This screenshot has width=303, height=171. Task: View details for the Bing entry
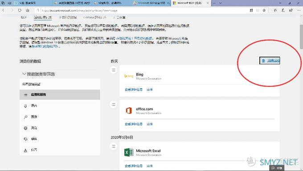click(134, 89)
